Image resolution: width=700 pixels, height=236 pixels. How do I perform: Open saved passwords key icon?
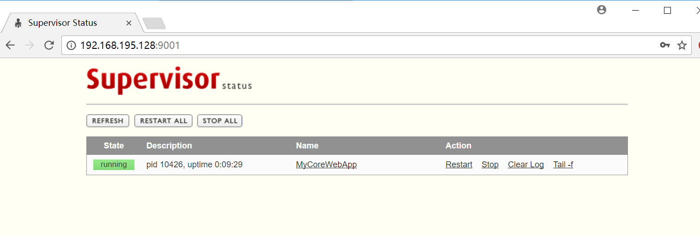click(665, 45)
